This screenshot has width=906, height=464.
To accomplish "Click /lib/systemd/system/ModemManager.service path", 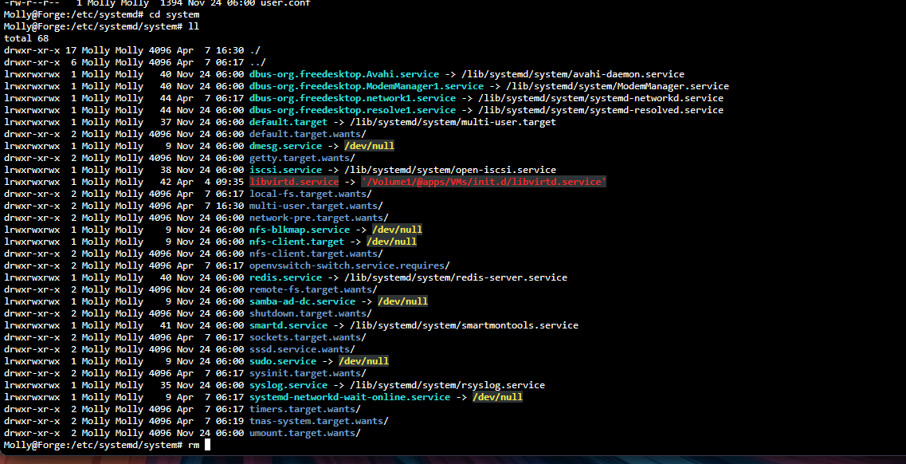I will coord(618,86).
